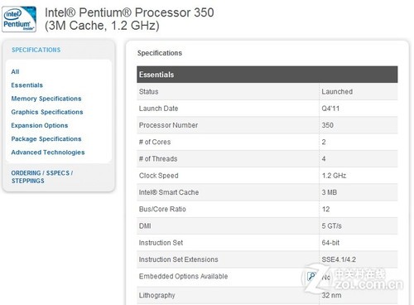
Task: Click the '# of Cores' label
Action: click(155, 142)
